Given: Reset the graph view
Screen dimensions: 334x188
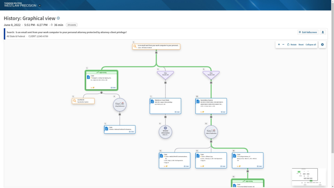Looking at the screenshot, I should 301,44.
